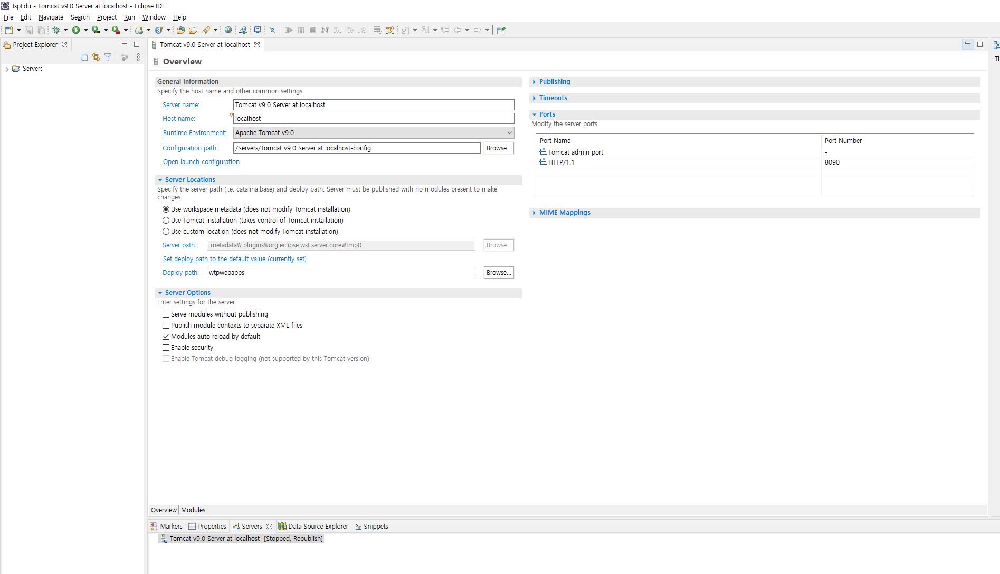Click the flashlight Search toolbar icon
This screenshot has height=574, width=1000.
coord(206,30)
